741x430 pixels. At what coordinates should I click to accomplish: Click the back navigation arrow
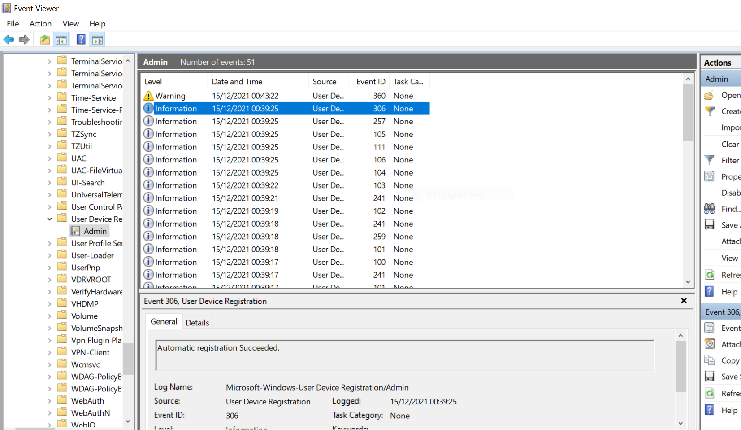9,39
